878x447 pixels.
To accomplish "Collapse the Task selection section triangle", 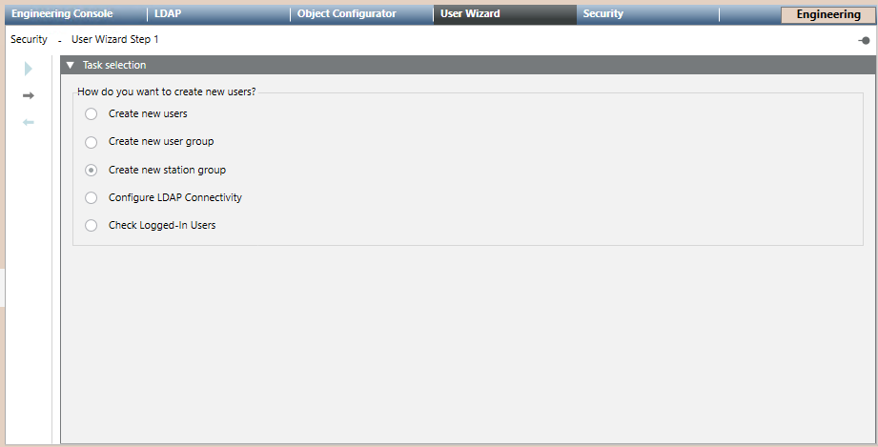I will (x=70, y=66).
